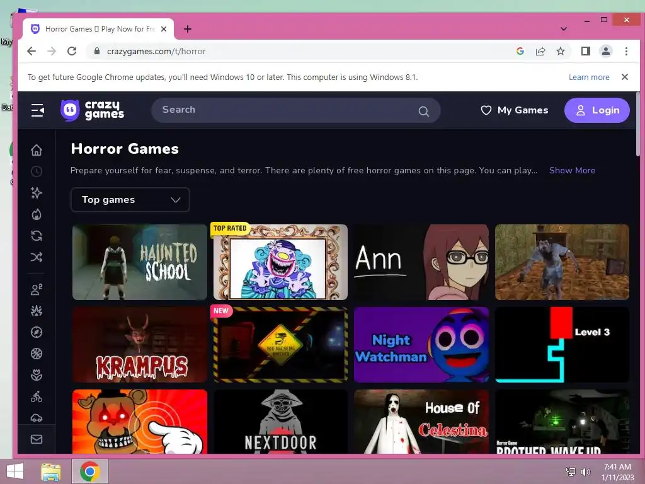Click Chrome's back arrow
The height and width of the screenshot is (484, 645).
[x=31, y=51]
